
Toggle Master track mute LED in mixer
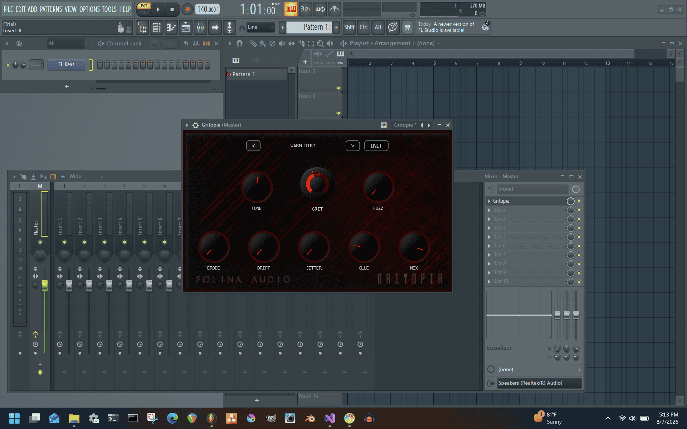click(x=40, y=242)
